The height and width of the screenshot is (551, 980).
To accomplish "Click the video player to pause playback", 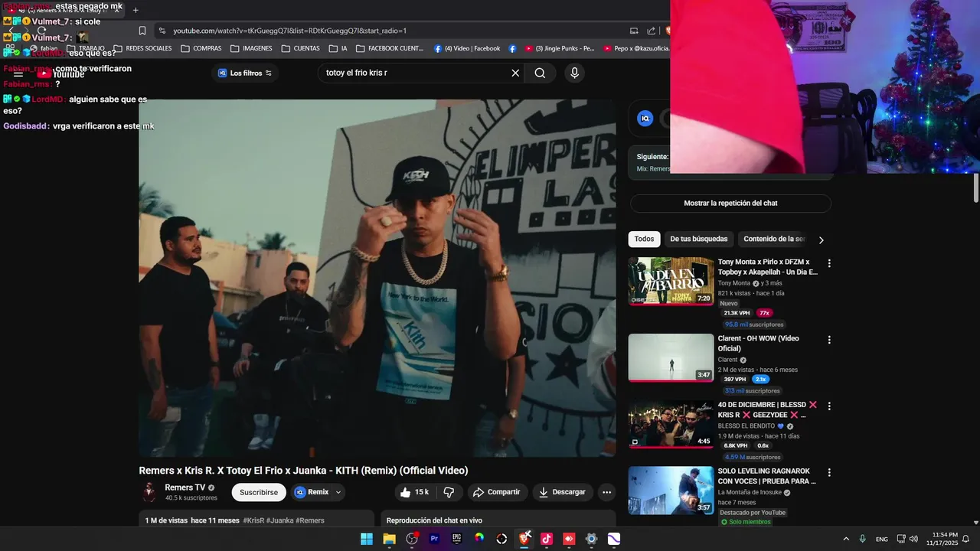I will [x=377, y=278].
